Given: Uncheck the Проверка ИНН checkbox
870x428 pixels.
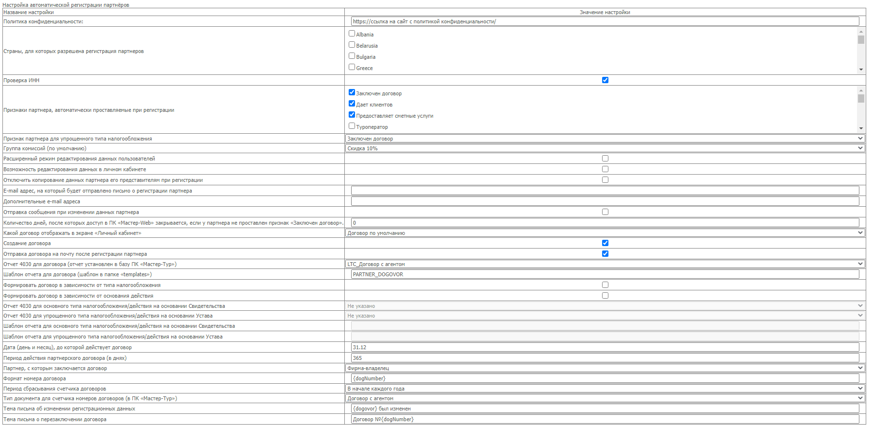Looking at the screenshot, I should coord(605,80).
